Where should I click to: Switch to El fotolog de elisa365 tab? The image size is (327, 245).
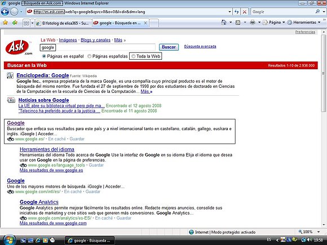coord(63,23)
